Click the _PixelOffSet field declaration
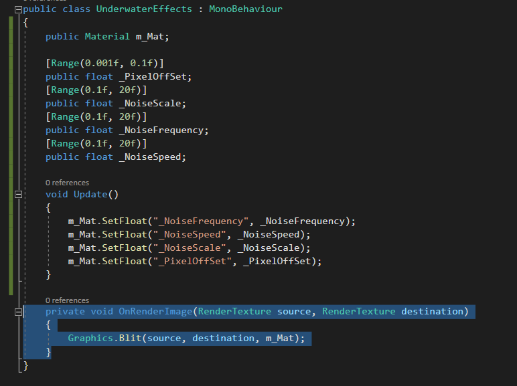 point(119,76)
